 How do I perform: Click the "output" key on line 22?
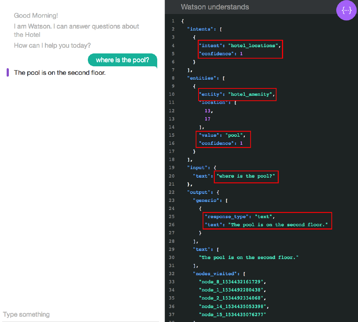(x=199, y=192)
